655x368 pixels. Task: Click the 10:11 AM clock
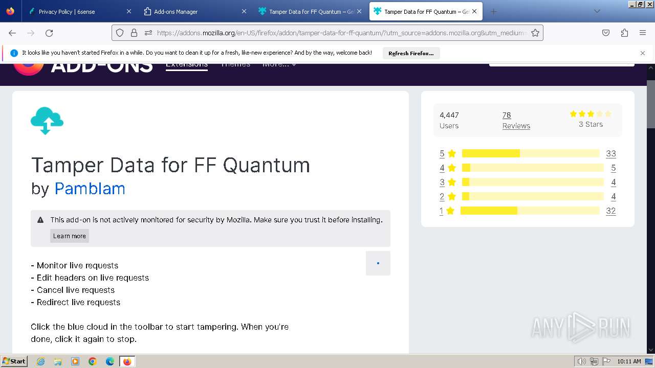pyautogui.click(x=629, y=361)
